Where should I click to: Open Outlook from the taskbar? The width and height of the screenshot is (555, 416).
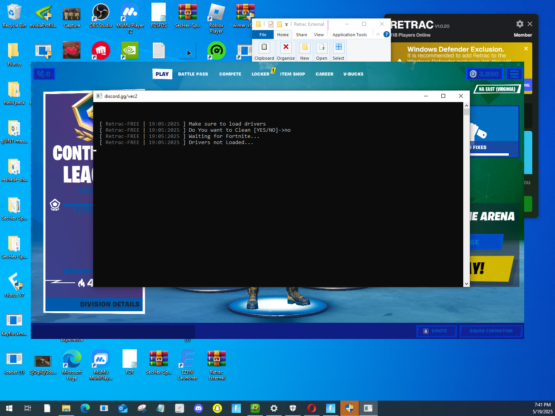123,408
